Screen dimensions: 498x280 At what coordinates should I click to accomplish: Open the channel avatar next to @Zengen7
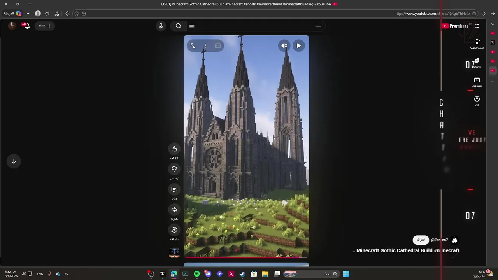[x=454, y=240]
